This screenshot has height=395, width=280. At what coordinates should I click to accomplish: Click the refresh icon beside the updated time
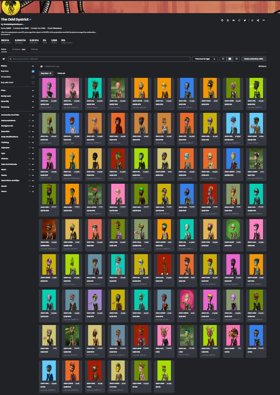tap(41, 66)
